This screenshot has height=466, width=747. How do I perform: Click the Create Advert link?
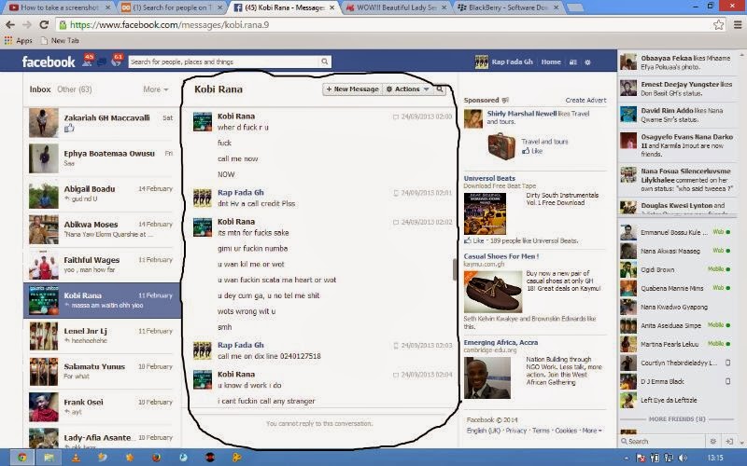click(x=585, y=100)
